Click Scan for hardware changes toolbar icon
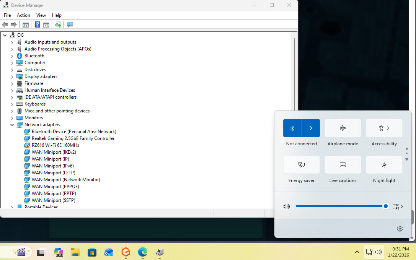This screenshot has width=416, height=260. 70,25
